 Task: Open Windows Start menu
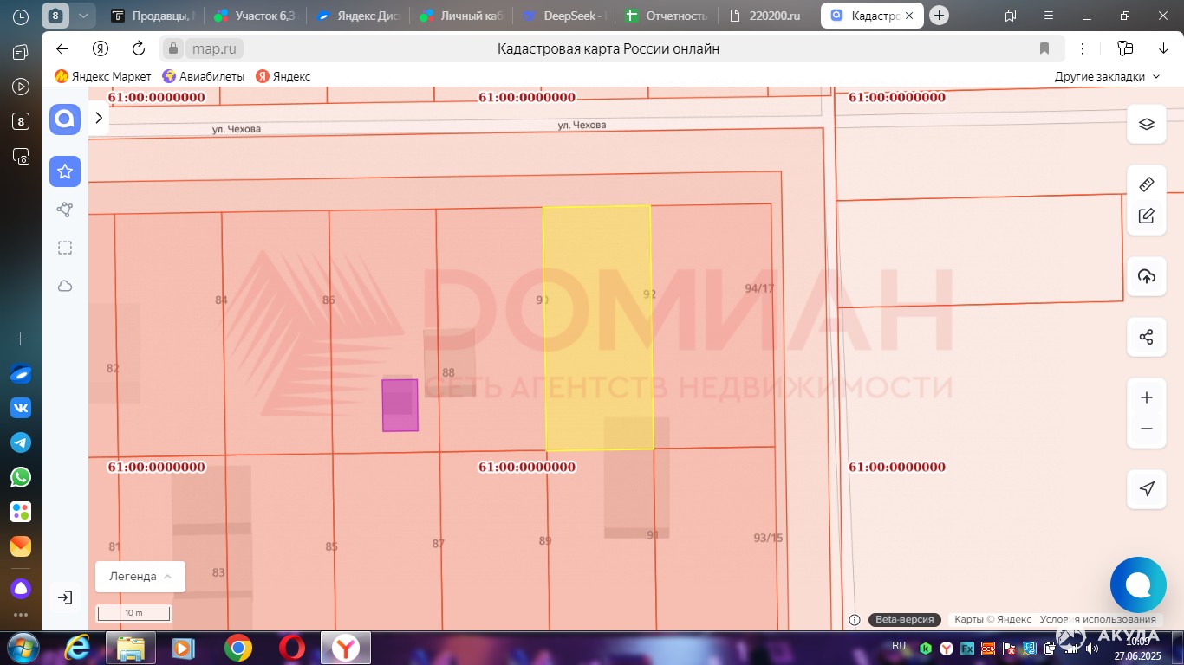pos(22,648)
